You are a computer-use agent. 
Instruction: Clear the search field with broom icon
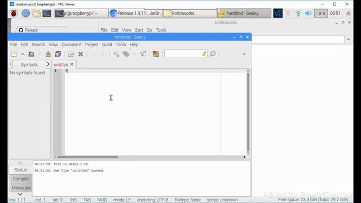(204, 54)
